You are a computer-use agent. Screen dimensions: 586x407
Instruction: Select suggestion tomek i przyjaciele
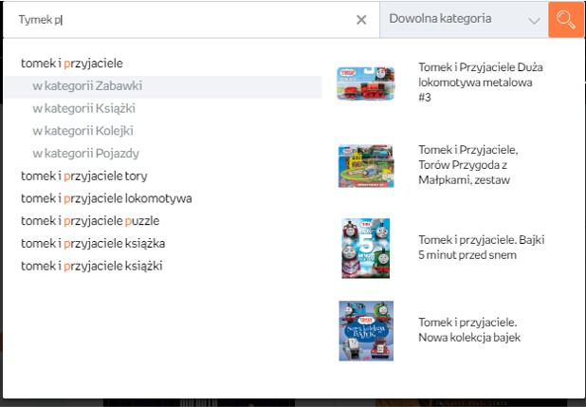pyautogui.click(x=72, y=64)
